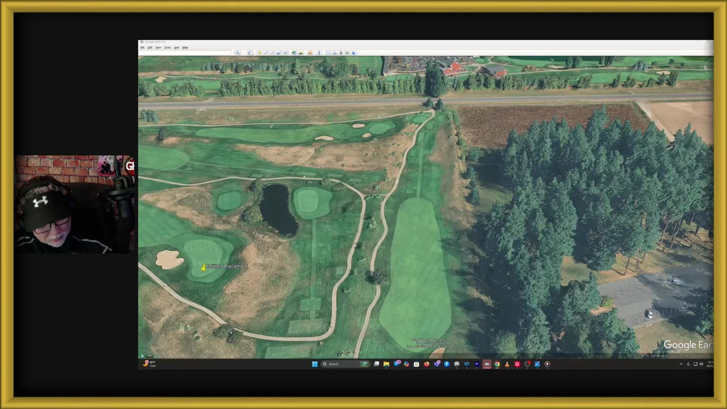Toggle sunlight across the landscape icon
This screenshot has height=409, width=727.
[301, 52]
